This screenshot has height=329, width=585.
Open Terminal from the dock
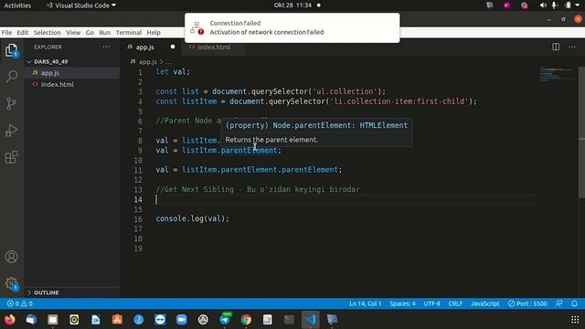click(289, 320)
